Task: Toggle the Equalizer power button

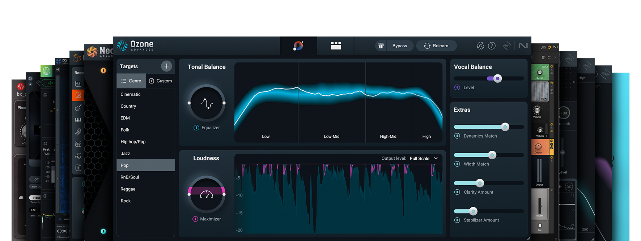Action: point(196,128)
